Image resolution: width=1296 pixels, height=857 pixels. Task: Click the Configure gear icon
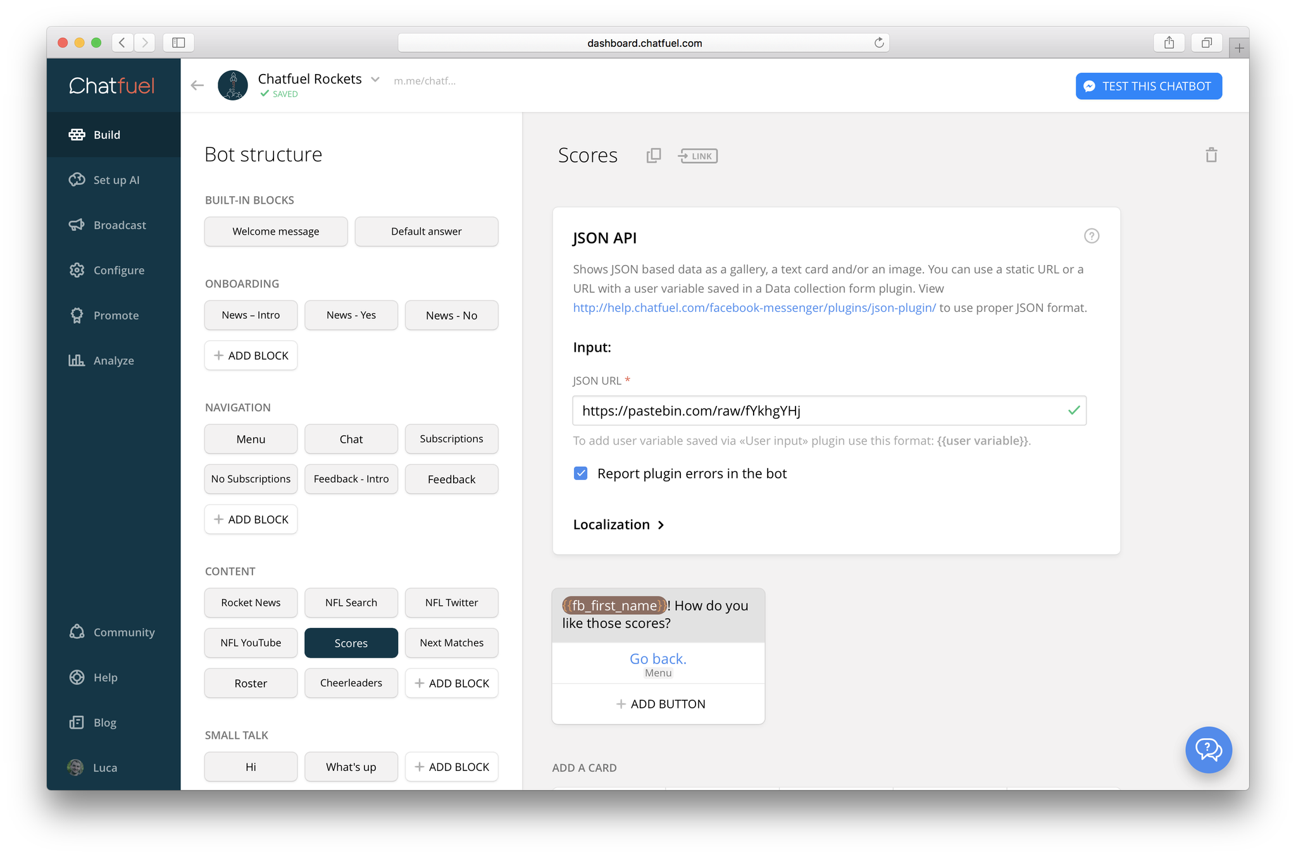coord(77,270)
